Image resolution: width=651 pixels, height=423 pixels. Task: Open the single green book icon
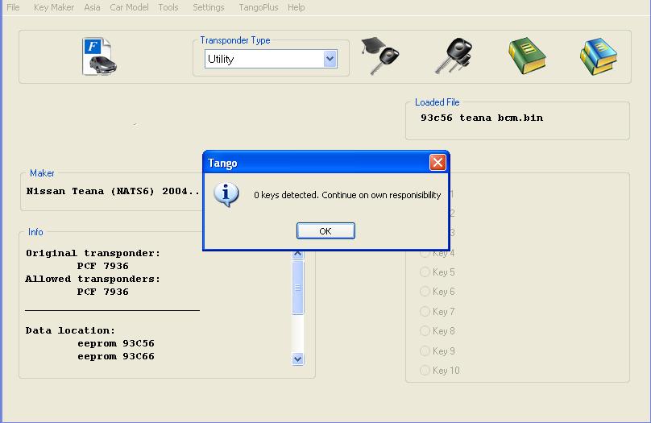coord(527,56)
